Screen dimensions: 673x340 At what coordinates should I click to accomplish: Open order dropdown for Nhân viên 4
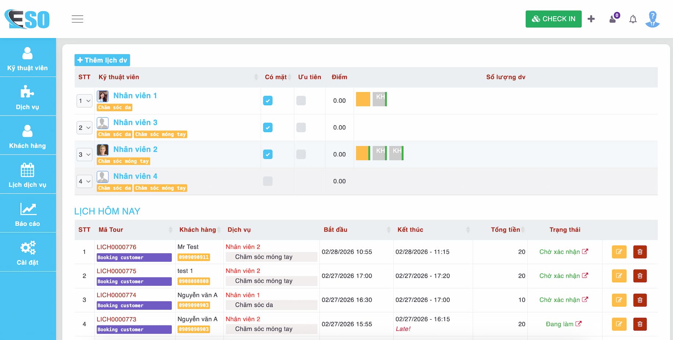coord(84,181)
